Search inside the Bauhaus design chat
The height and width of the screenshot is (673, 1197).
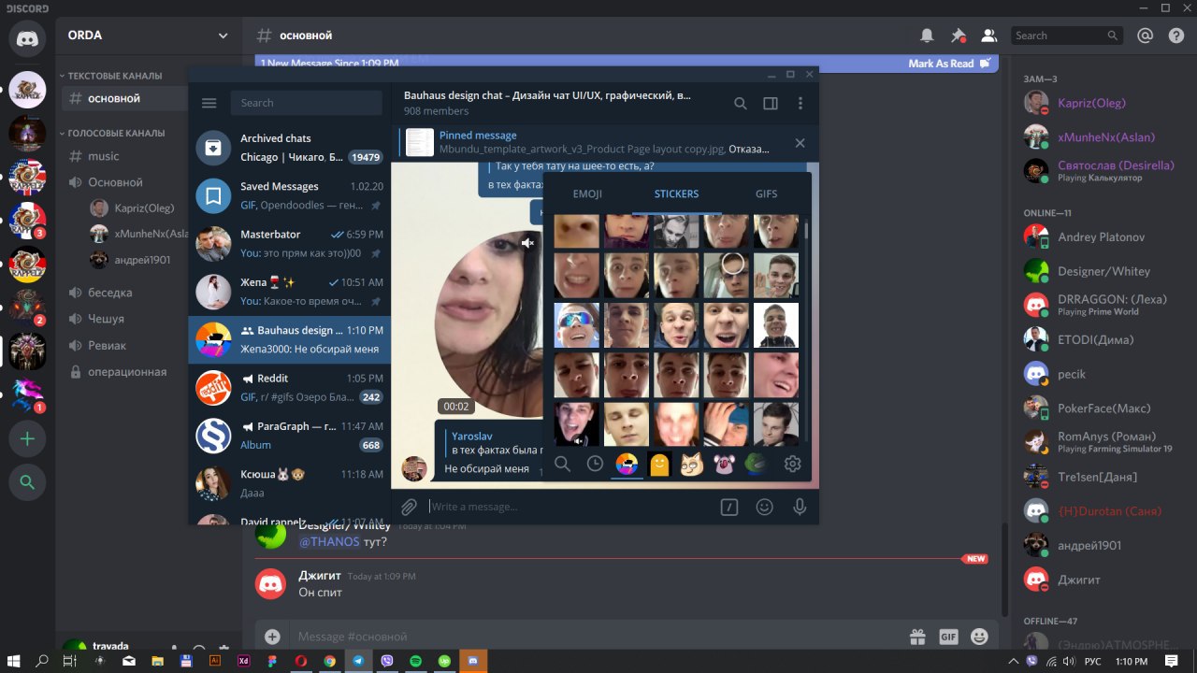coord(740,104)
